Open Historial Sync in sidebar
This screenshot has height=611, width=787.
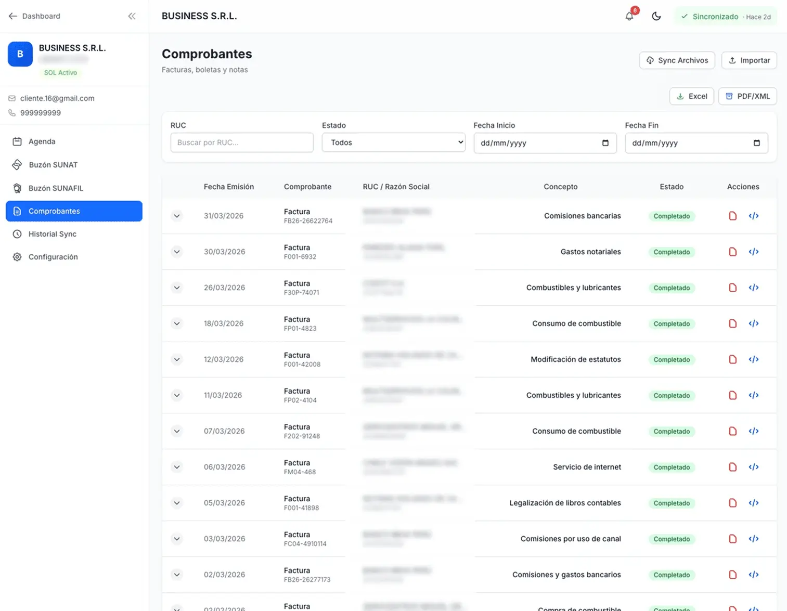52,234
